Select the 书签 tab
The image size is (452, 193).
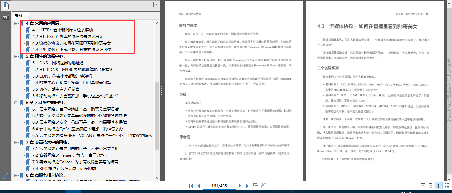tap(21, 16)
